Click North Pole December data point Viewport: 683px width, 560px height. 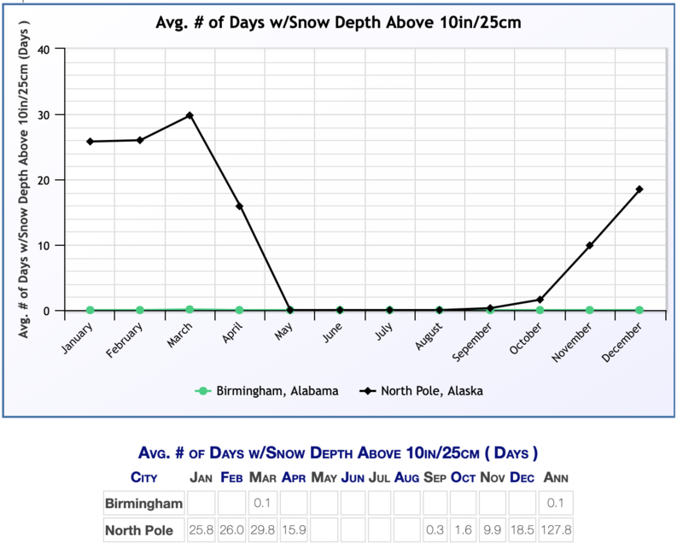click(639, 190)
